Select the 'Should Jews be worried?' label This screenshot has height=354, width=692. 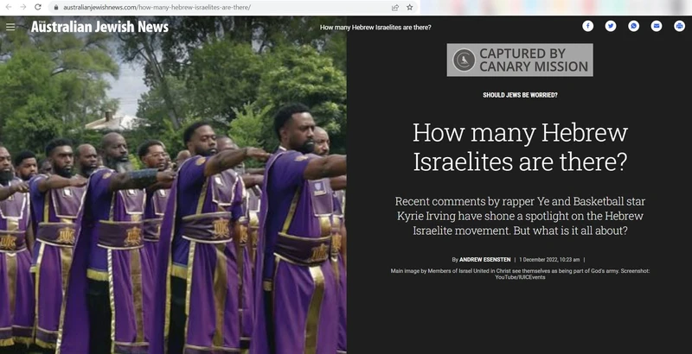520,95
